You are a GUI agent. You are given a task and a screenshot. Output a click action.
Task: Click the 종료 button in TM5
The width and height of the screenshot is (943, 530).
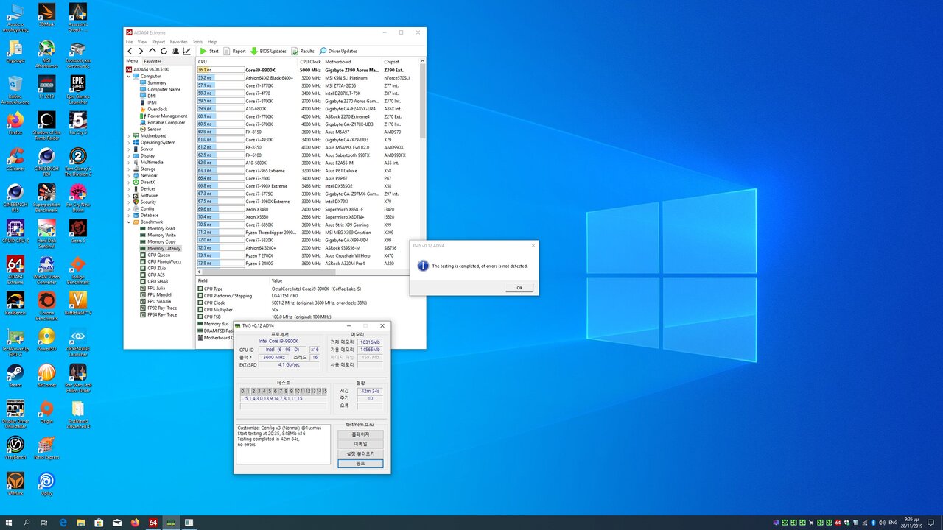click(360, 463)
